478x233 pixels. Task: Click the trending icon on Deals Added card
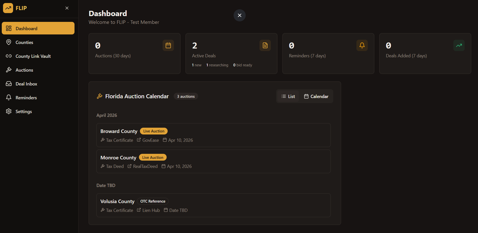[x=459, y=45]
